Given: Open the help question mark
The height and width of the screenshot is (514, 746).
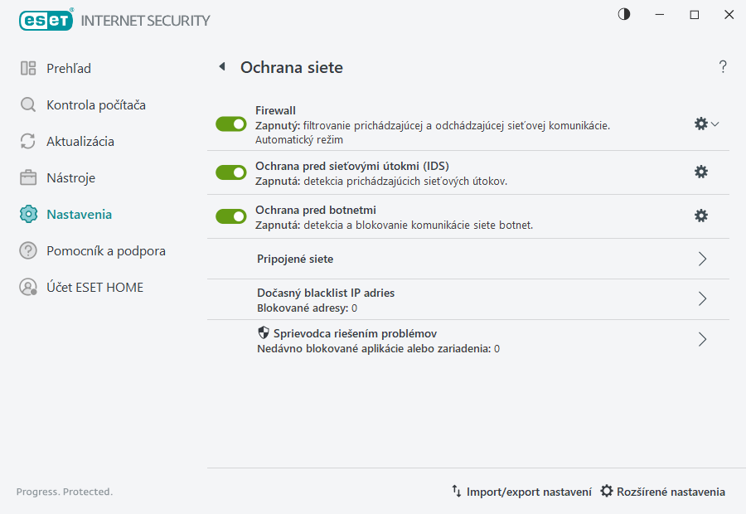Looking at the screenshot, I should 722,67.
